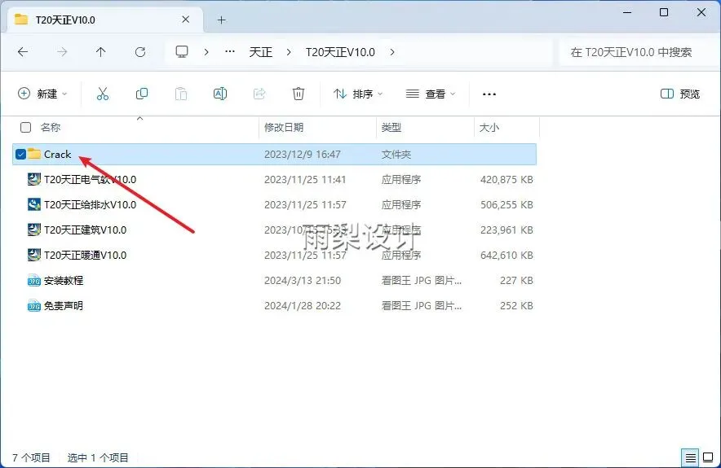The image size is (721, 468).
Task: Click the T20天正V10.0 breadcrumb
Action: (x=340, y=52)
